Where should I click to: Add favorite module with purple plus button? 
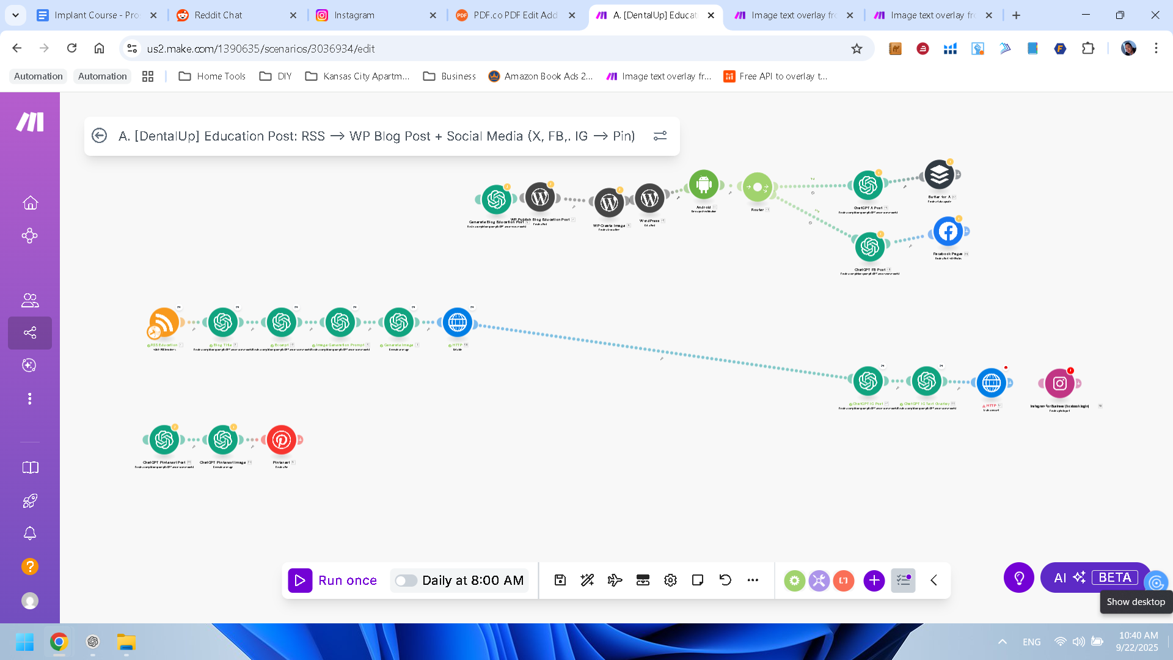pyautogui.click(x=874, y=581)
